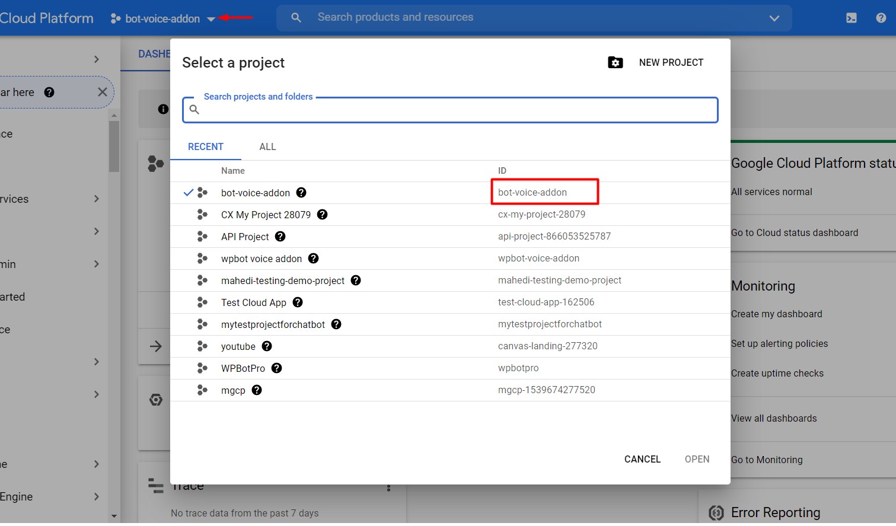The image size is (896, 526).
Task: Select the RECENT tab
Action: (x=205, y=147)
